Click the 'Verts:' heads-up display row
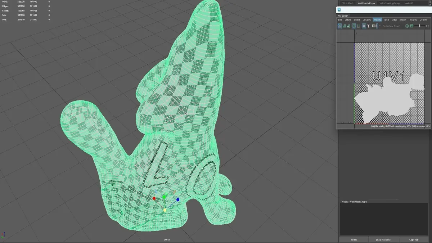 [x=25, y=2]
